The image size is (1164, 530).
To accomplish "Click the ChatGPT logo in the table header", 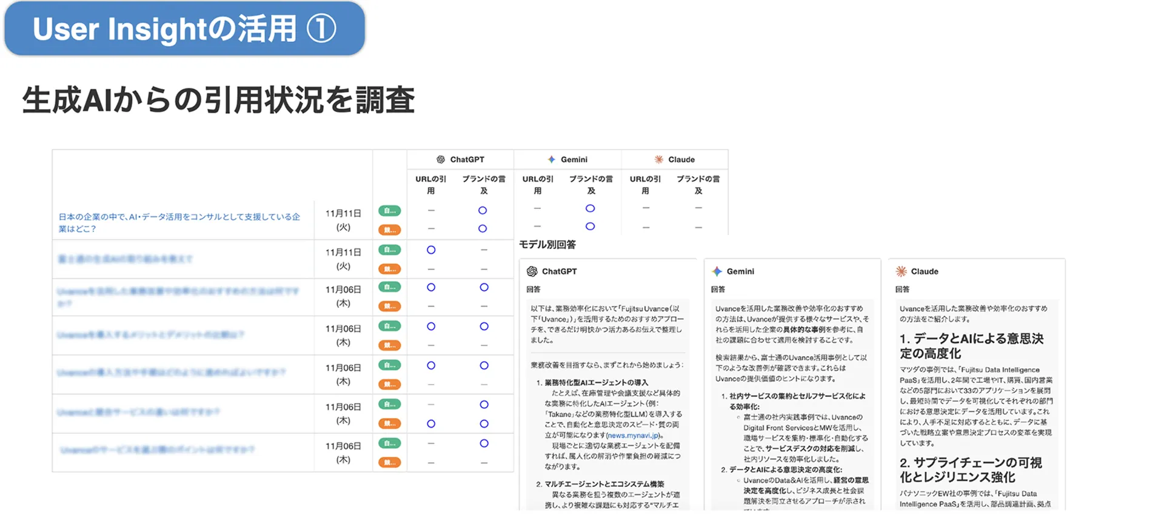I will 441,159.
